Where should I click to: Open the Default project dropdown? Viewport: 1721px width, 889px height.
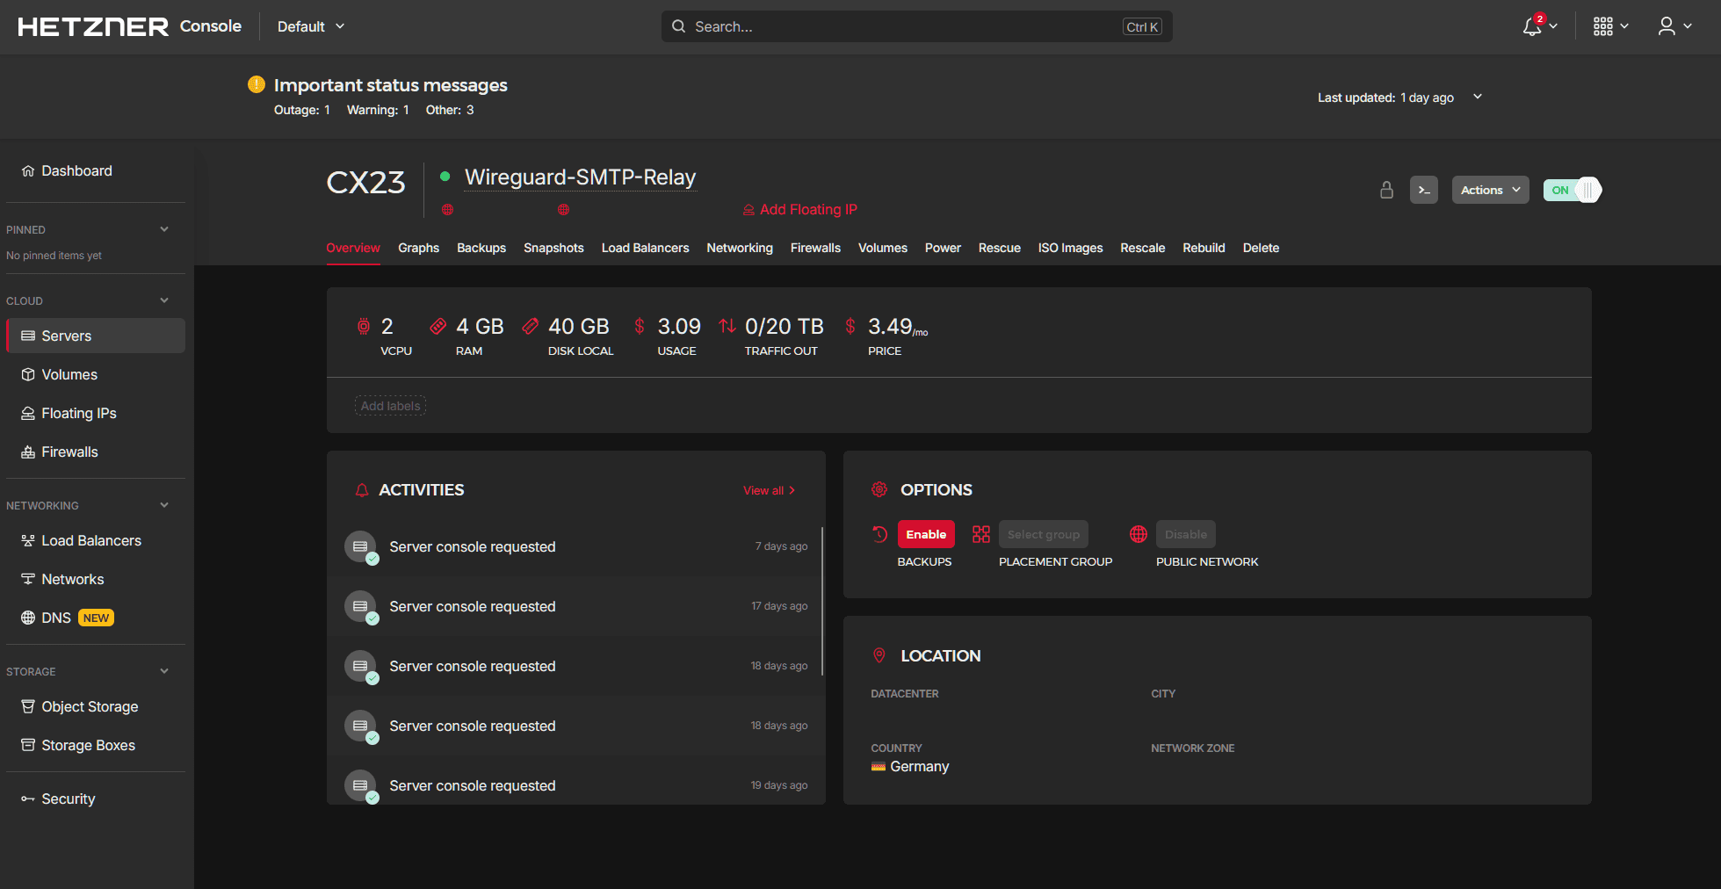click(x=310, y=26)
